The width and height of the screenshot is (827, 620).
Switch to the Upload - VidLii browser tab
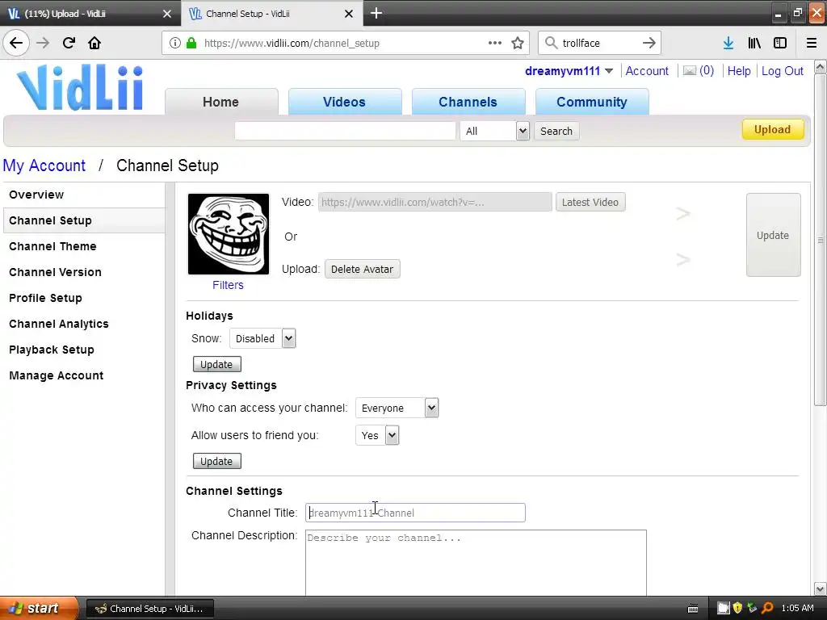(x=90, y=14)
